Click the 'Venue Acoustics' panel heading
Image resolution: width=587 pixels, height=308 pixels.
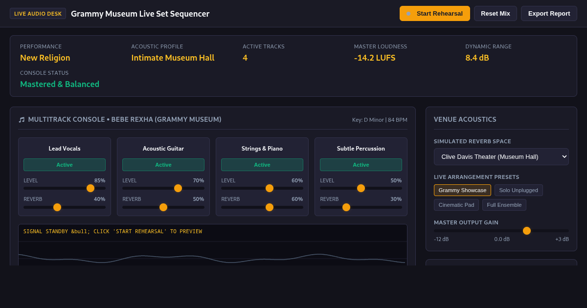465,119
